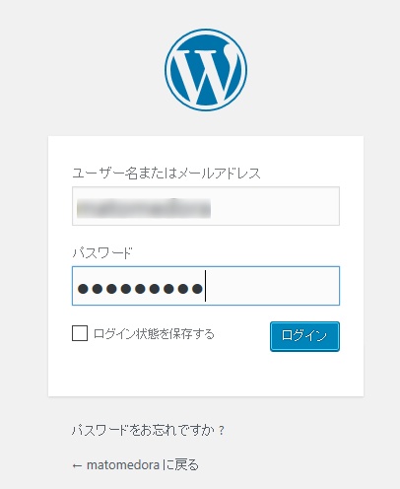Click the ユーザー名またはメールアドレス label
This screenshot has width=400, height=489.
coord(167,173)
